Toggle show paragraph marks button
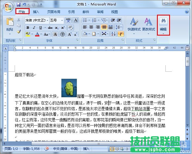The height and width of the screenshot is (154, 192). pyautogui.click(x=120, y=34)
